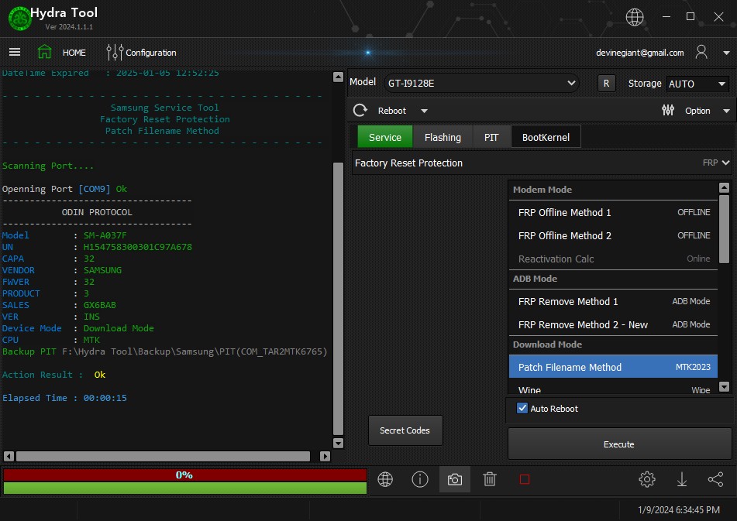Click the Elapsed Time 00:00:15 line
Image resolution: width=737 pixels, height=521 pixels.
(64, 398)
